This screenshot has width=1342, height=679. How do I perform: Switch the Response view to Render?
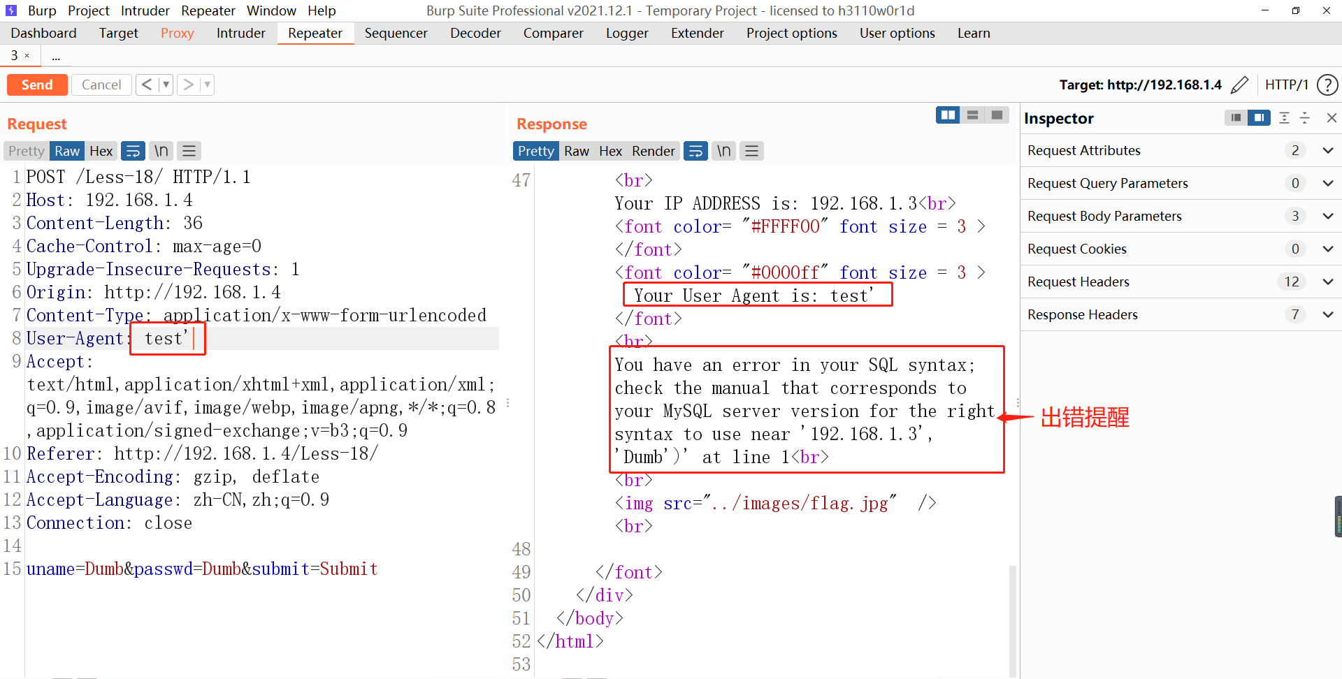coord(653,151)
